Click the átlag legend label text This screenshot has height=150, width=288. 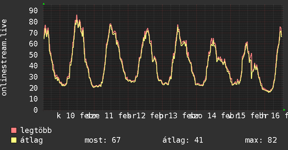pyautogui.click(x=32, y=140)
